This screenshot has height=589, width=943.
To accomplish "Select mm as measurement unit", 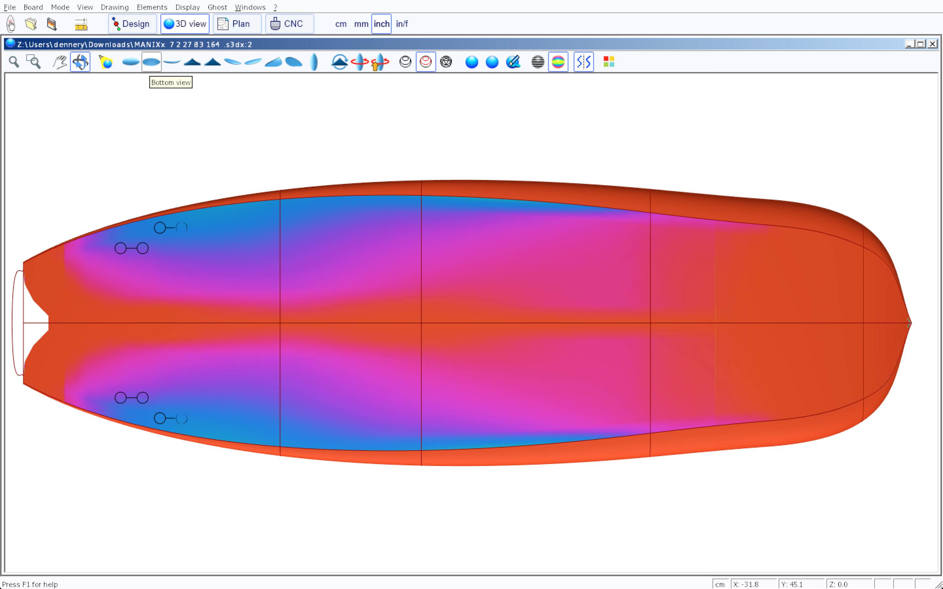I will point(361,24).
